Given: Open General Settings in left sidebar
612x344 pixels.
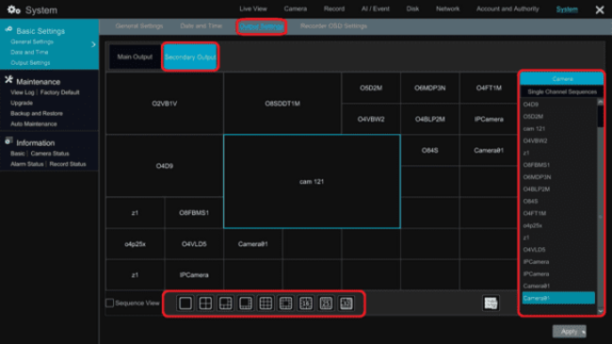Looking at the screenshot, I should [32, 42].
